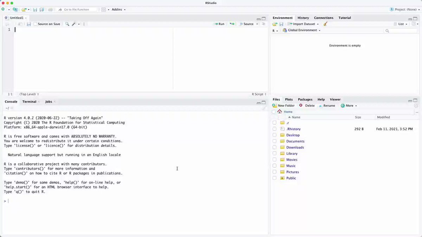The image size is (422, 237).
Task: Open the Jobs tab
Action: [49, 101]
